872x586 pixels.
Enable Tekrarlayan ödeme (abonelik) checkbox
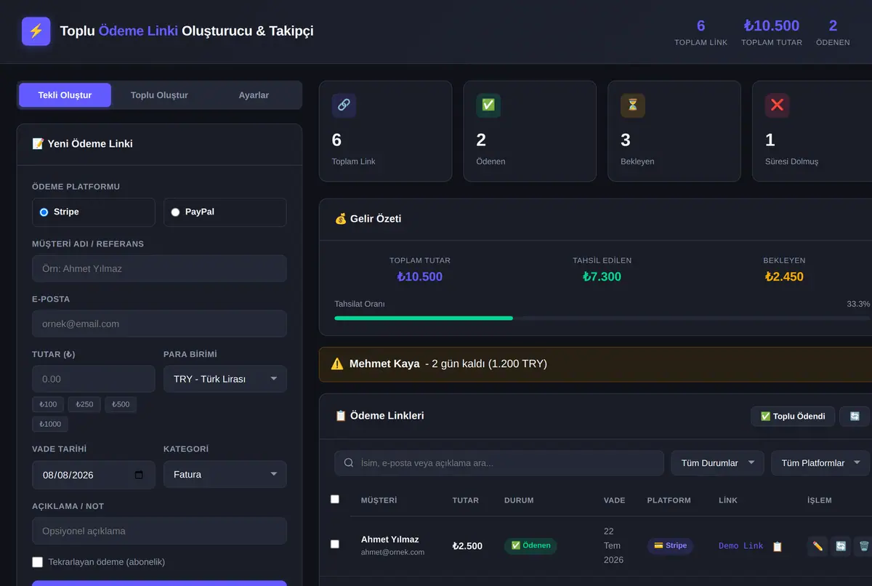coord(37,562)
